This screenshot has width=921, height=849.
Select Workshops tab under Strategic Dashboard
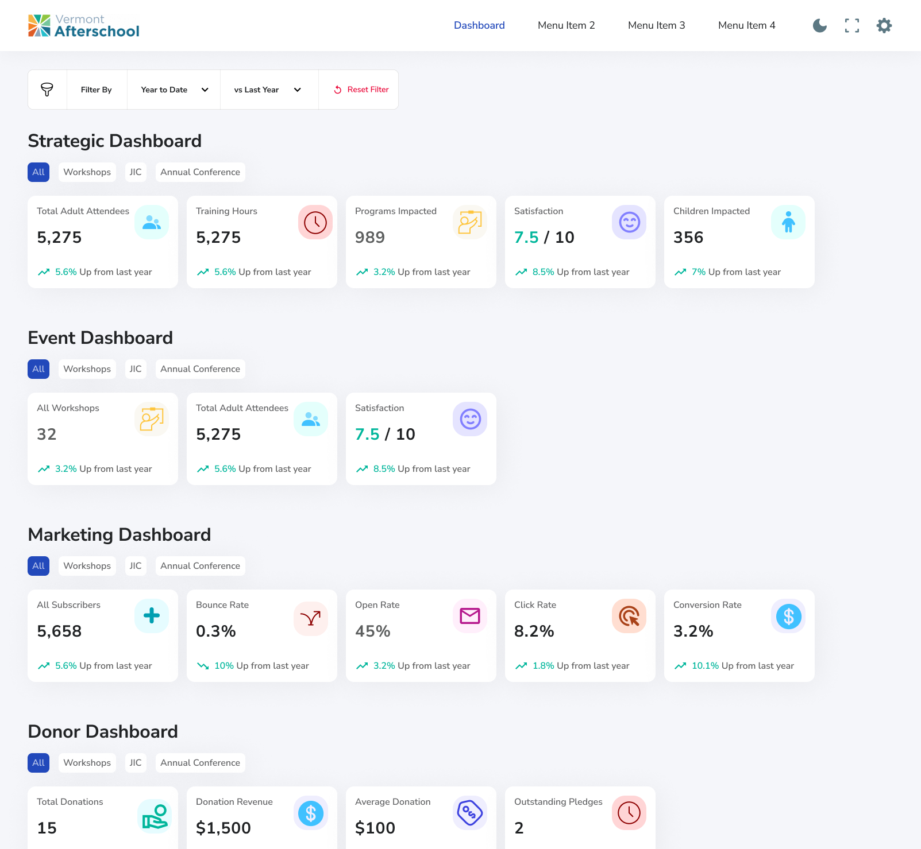(87, 172)
